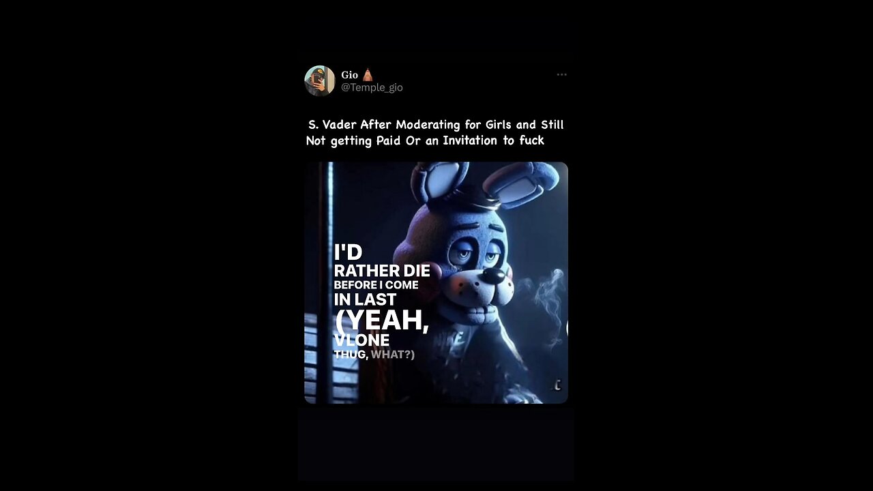This screenshot has width=873, height=491.
Task: Click the emoji beside the name Gio
Action: (367, 75)
